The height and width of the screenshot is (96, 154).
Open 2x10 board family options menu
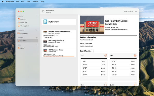point(135,85)
